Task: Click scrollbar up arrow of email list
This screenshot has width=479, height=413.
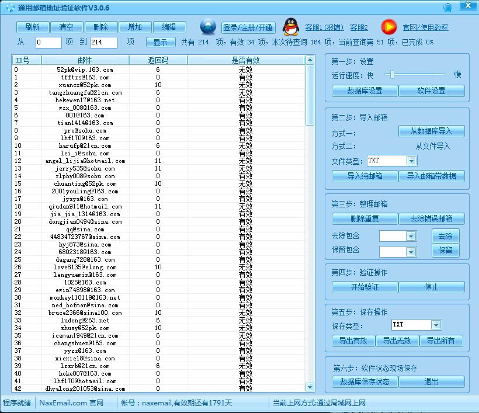Action: [x=310, y=60]
